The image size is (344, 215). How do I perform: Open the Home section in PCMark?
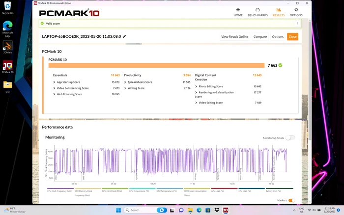pyautogui.click(x=238, y=12)
